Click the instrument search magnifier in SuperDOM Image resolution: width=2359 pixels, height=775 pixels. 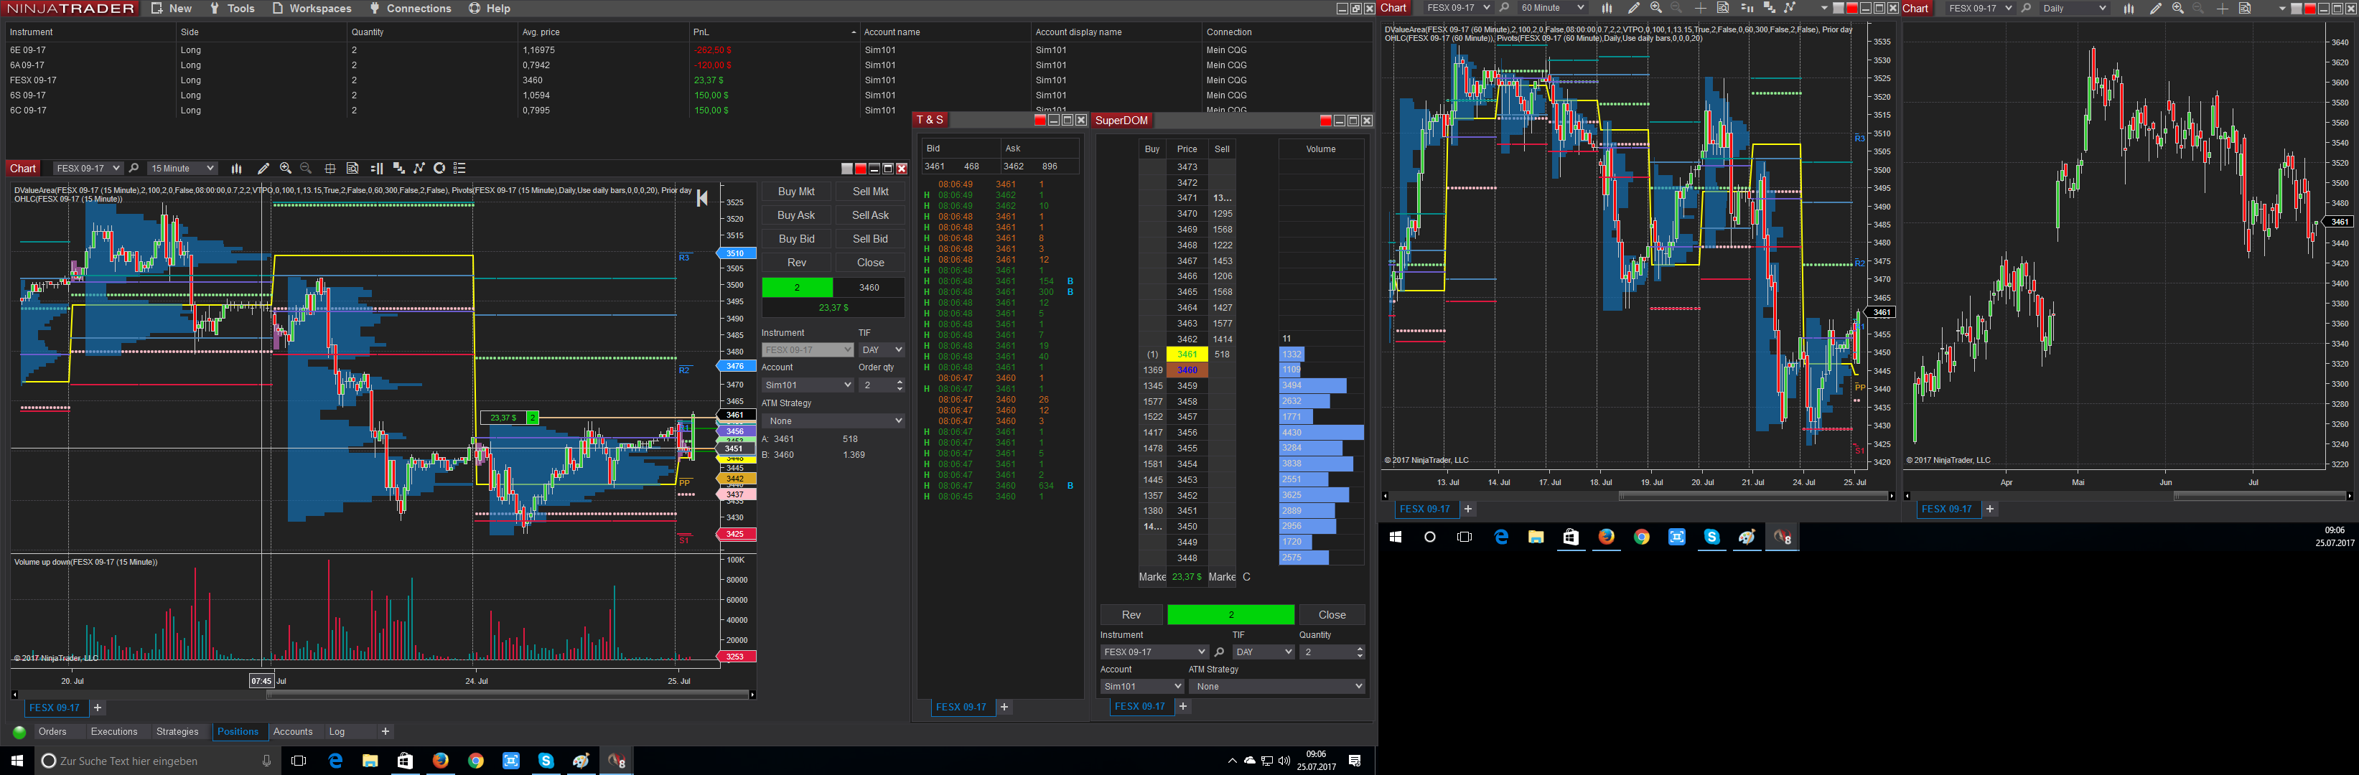click(x=1219, y=652)
